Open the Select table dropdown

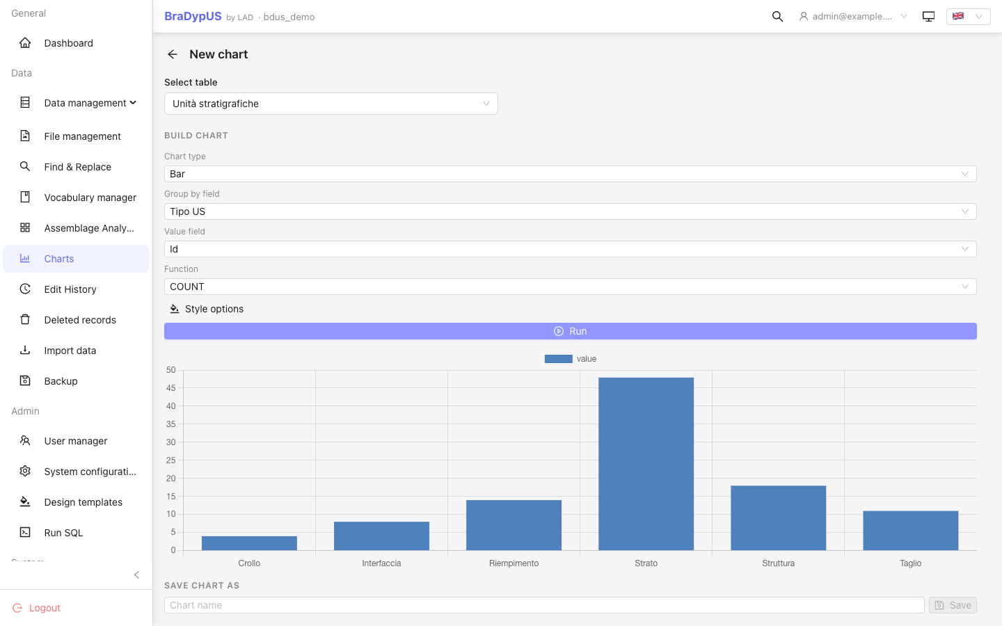click(x=331, y=104)
